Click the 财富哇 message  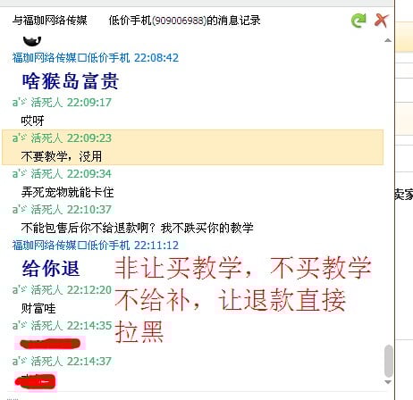coord(38,308)
